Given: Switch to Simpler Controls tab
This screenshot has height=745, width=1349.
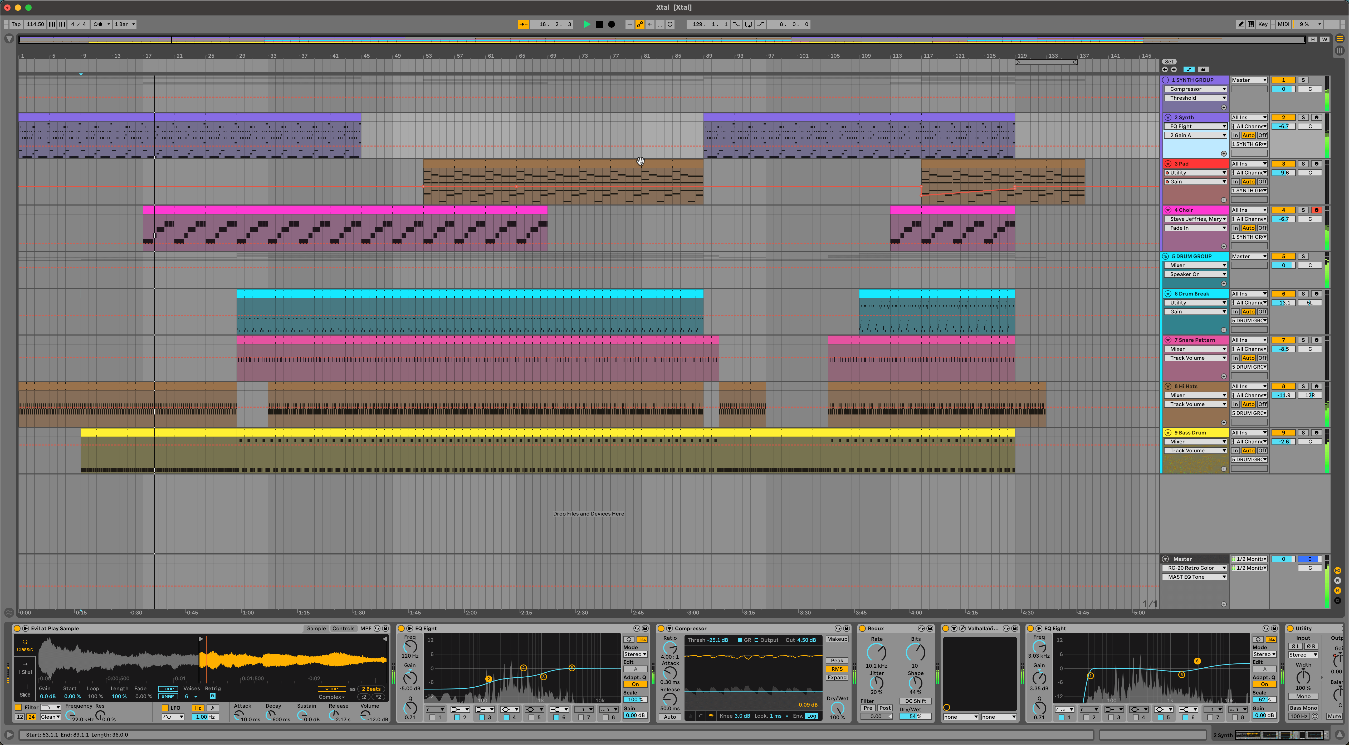Looking at the screenshot, I should pyautogui.click(x=343, y=628).
